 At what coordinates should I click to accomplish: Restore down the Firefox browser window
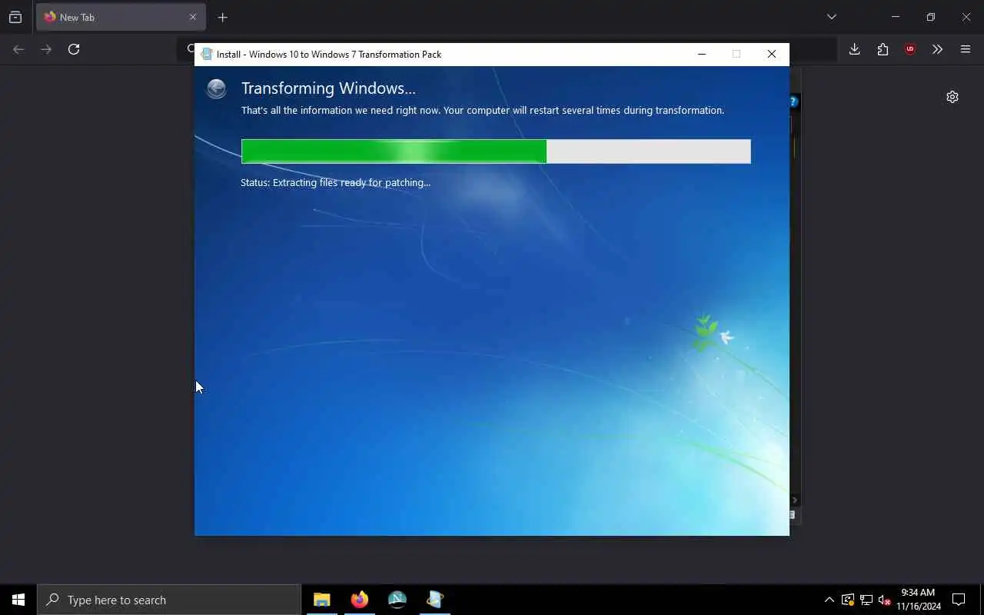[930, 17]
